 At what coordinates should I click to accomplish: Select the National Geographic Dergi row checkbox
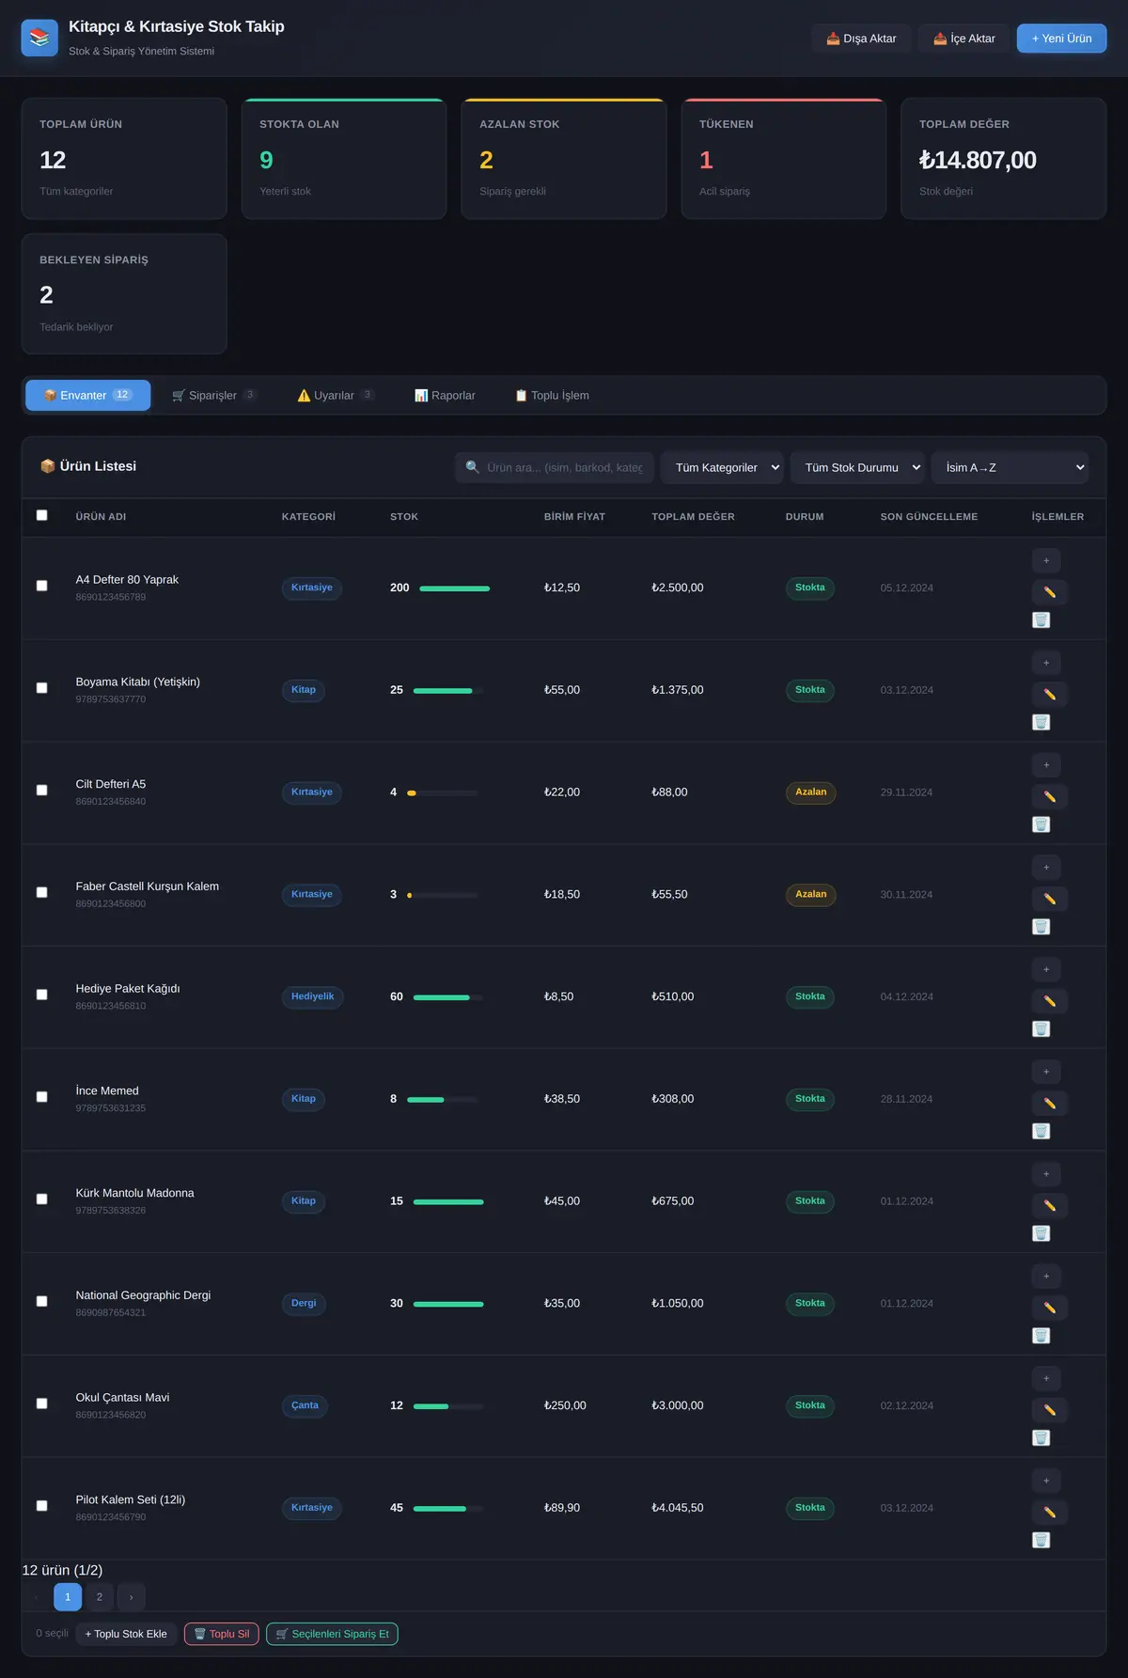coord(41,1302)
